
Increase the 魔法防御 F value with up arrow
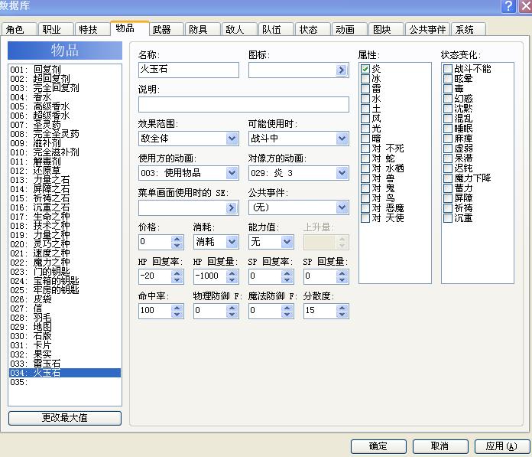tap(287, 308)
